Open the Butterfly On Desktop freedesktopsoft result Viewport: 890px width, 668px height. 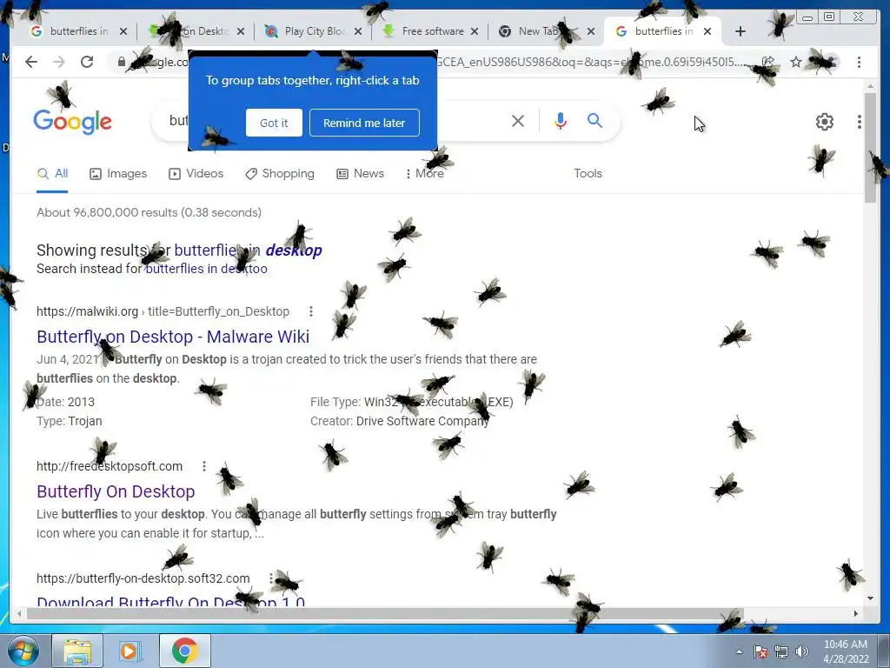coord(116,492)
